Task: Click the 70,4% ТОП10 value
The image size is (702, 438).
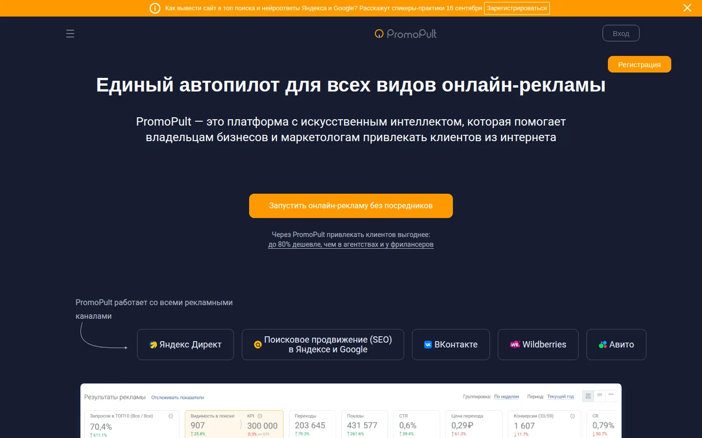Action: click(101, 427)
